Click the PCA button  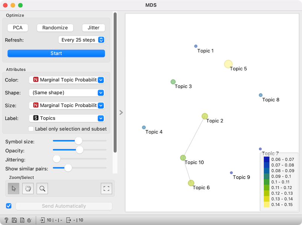pos(18,28)
